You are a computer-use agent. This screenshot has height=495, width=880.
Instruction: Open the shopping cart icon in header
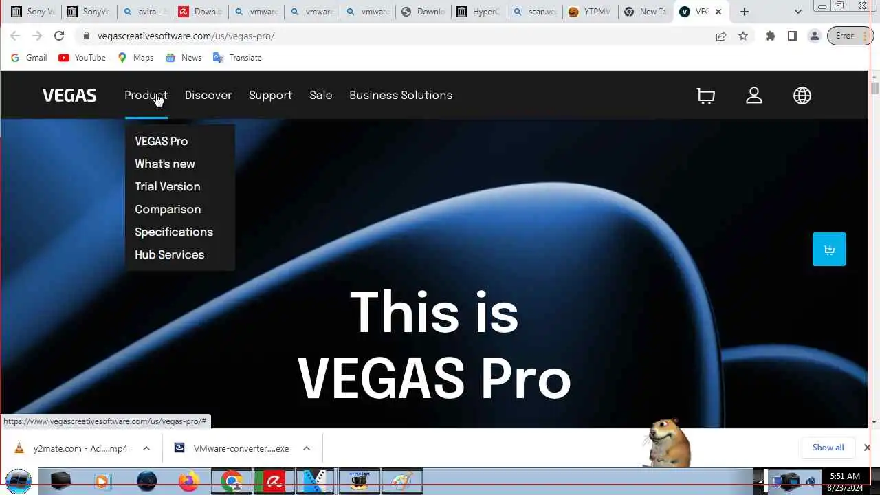[706, 96]
